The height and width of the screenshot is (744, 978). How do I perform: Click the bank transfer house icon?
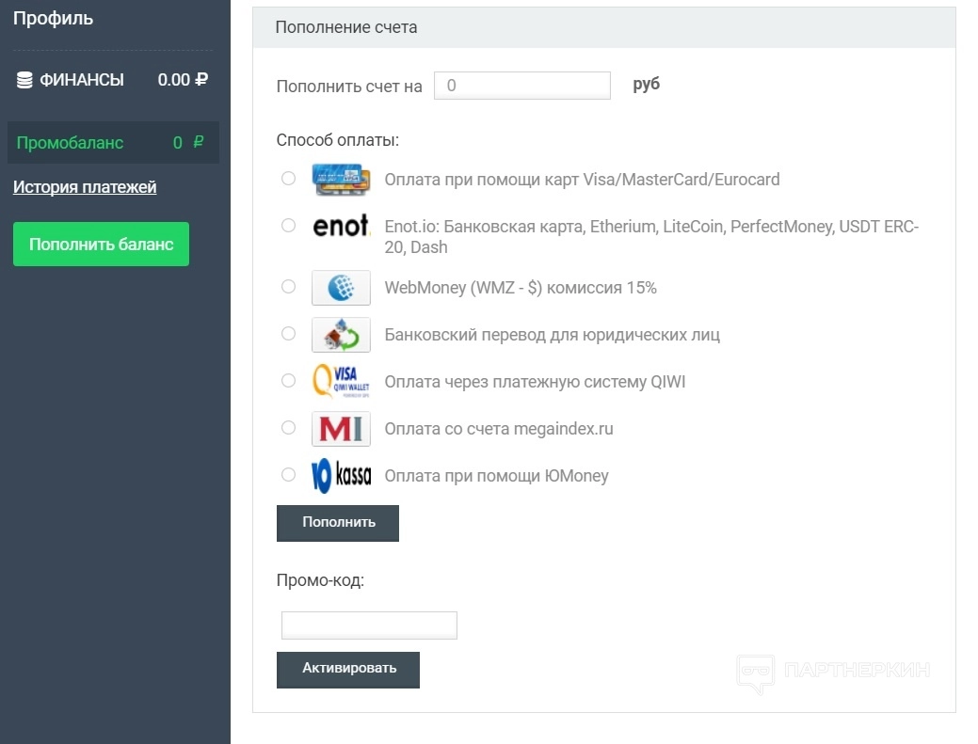[x=341, y=335]
